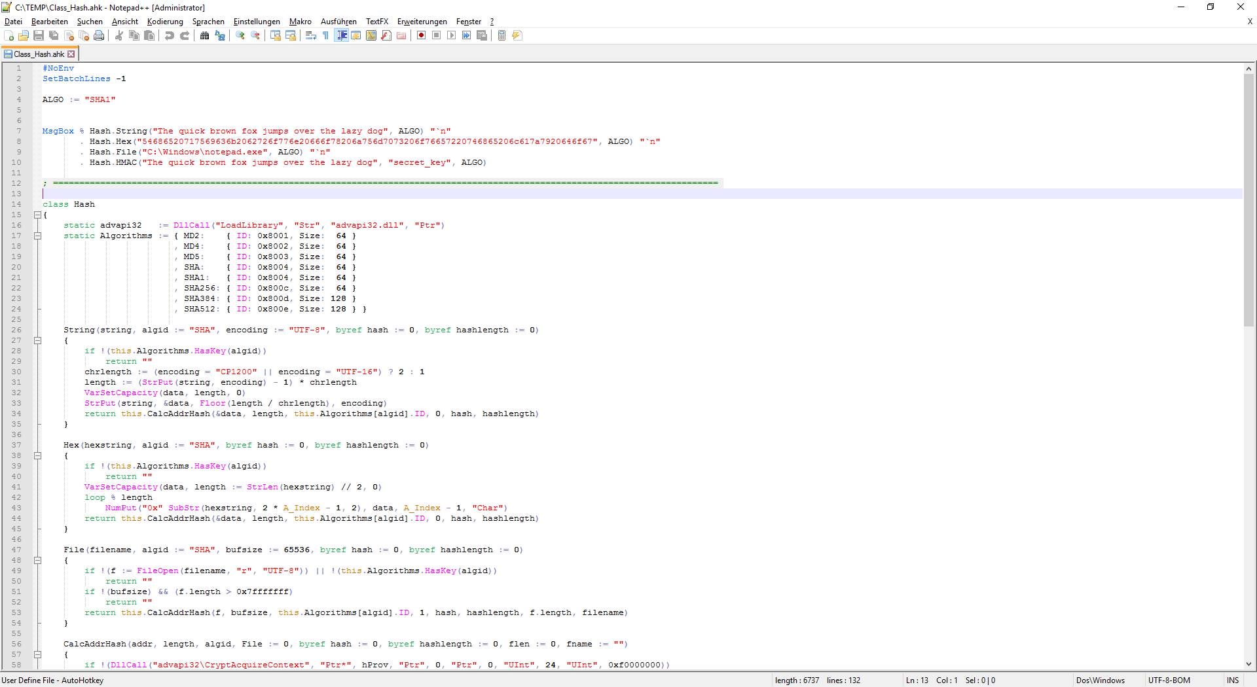Collapse the String method fold

pos(38,340)
